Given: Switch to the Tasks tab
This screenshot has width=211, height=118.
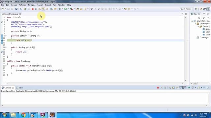Looking at the screenshot, I should (20, 88).
